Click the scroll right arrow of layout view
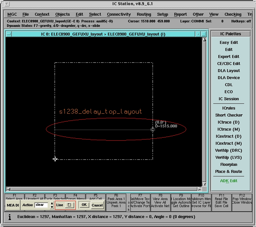 [199, 189]
